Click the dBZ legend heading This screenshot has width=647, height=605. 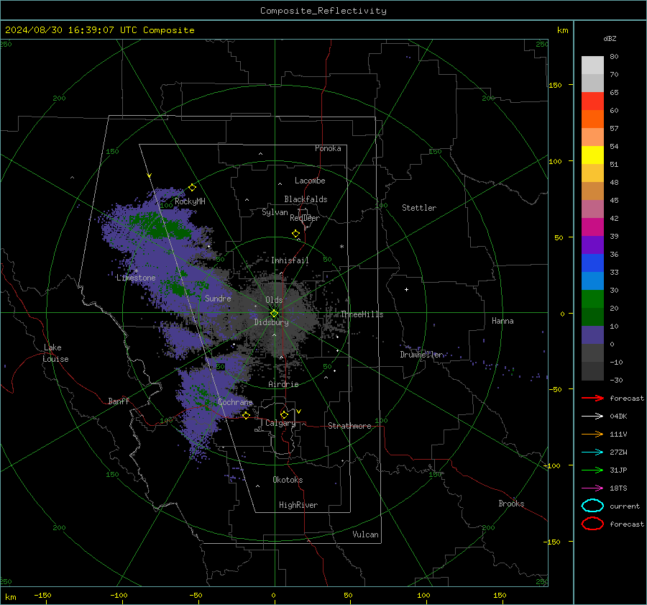tap(610, 38)
